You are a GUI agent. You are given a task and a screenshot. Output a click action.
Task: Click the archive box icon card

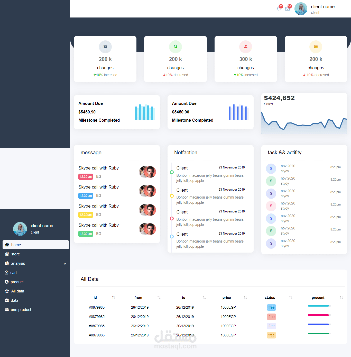(105, 47)
